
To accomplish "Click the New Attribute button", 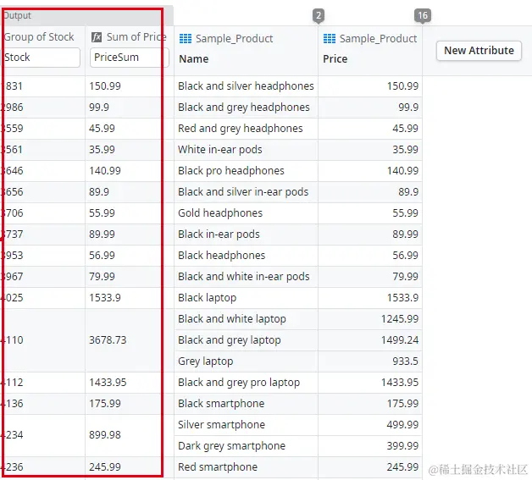I will pyautogui.click(x=479, y=51).
